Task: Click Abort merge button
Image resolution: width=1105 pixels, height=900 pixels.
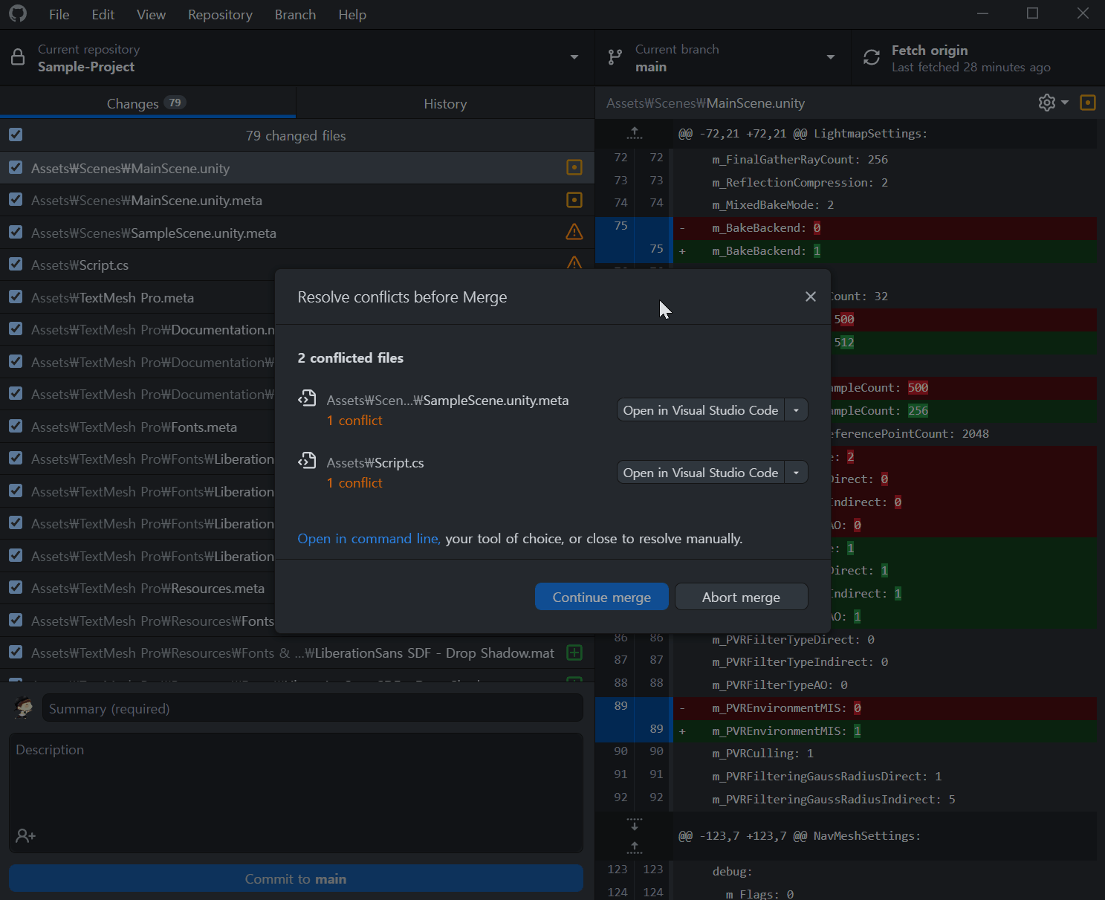Action: pyautogui.click(x=741, y=597)
